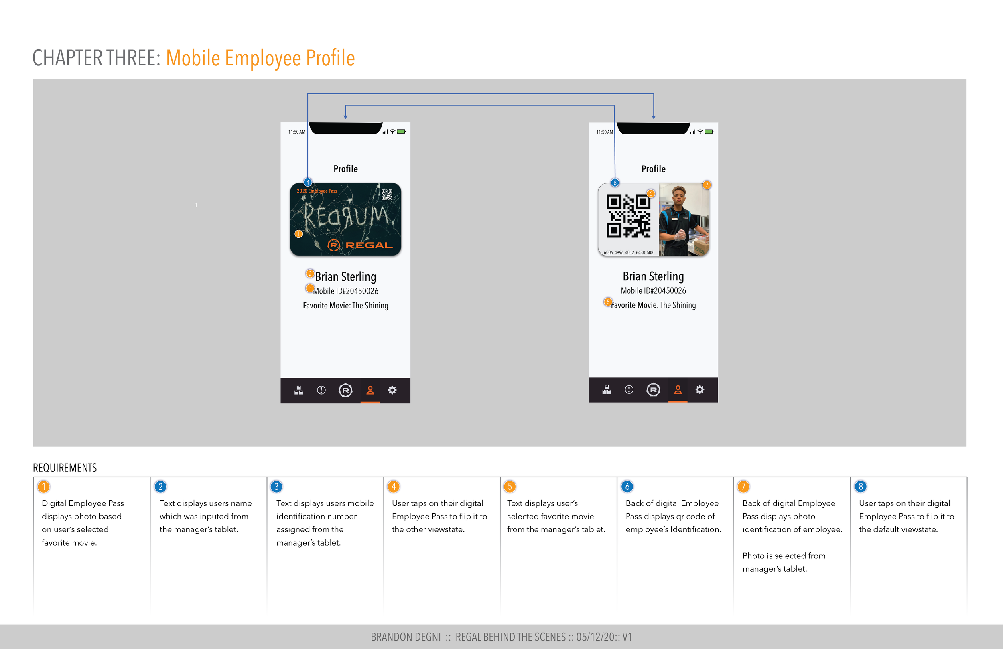This screenshot has width=1003, height=649.
Task: Click the orange number 7 annotation marker
Action: point(707,185)
